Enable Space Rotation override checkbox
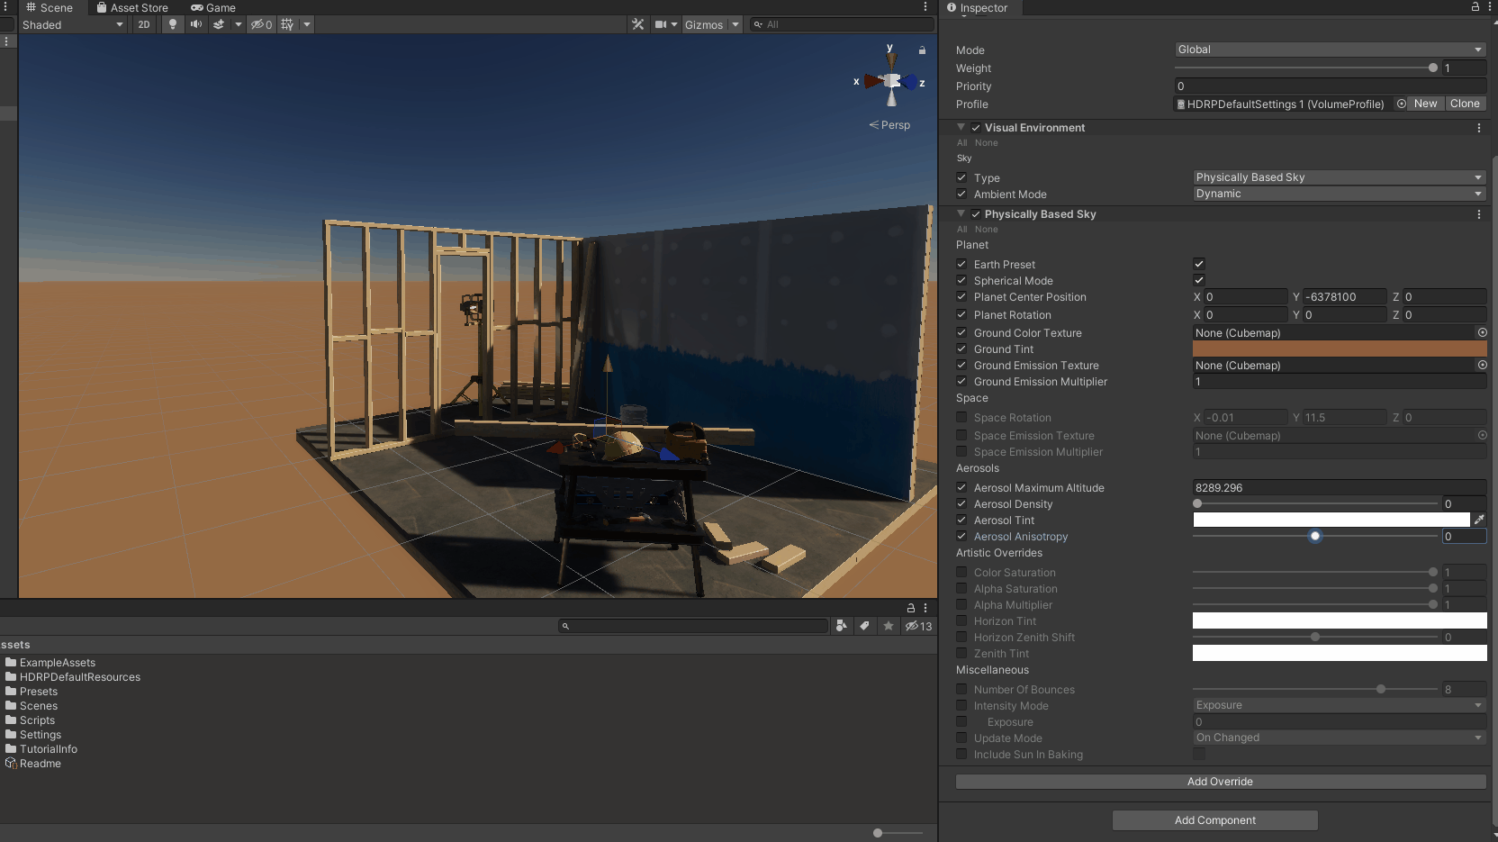This screenshot has width=1498, height=842. coord(961,417)
